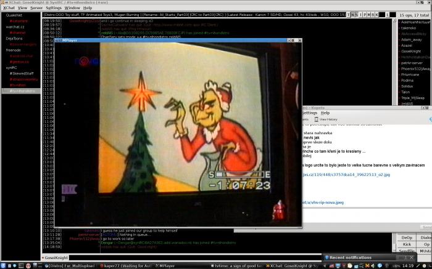Select the highlighted #tv-nihondistro channel in tree
The image size is (432, 269).
[21, 91]
